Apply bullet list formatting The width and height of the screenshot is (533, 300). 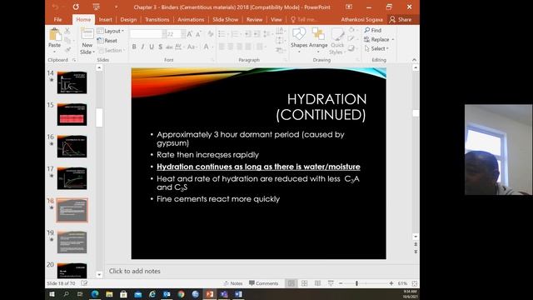click(222, 34)
